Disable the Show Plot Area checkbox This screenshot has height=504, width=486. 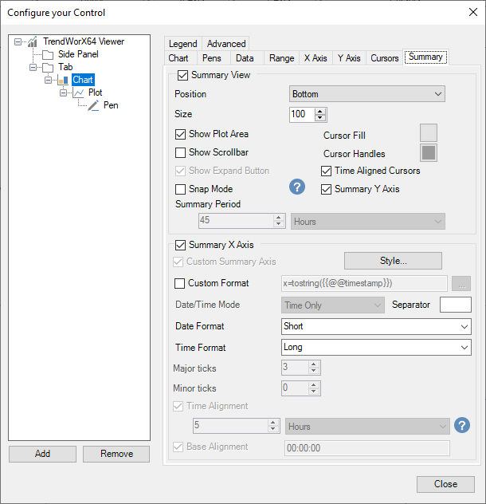point(181,134)
